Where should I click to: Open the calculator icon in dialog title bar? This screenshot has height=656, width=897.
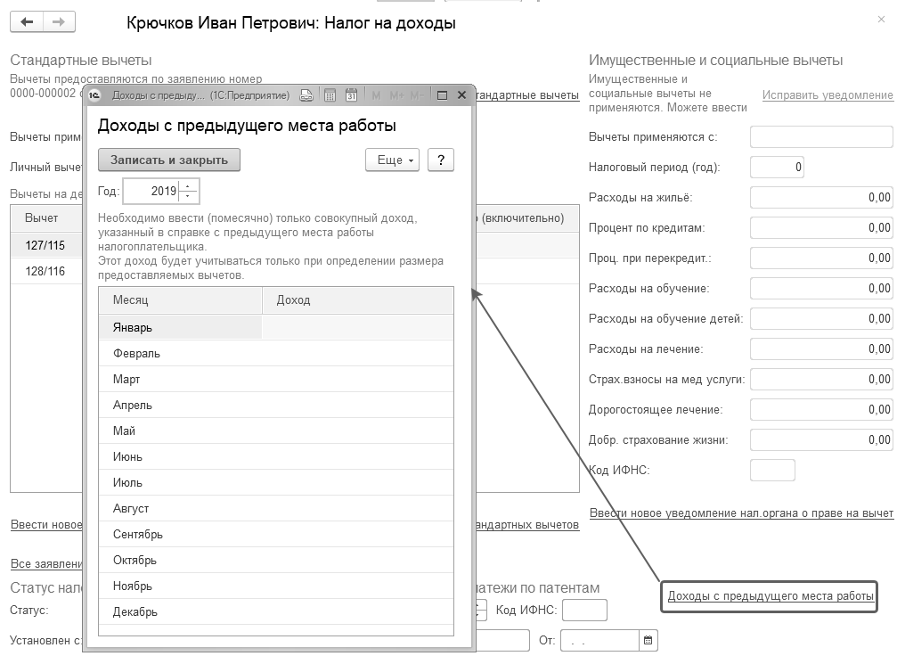click(x=330, y=95)
